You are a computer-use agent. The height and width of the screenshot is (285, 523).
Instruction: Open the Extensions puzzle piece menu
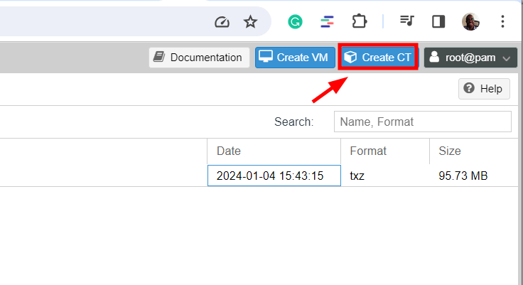360,22
